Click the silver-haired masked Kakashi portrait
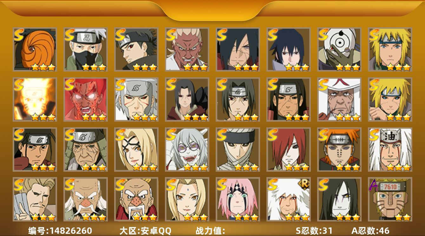 [x=86, y=49]
